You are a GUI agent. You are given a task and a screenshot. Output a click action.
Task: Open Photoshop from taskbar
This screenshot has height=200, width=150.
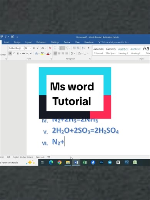102,163
